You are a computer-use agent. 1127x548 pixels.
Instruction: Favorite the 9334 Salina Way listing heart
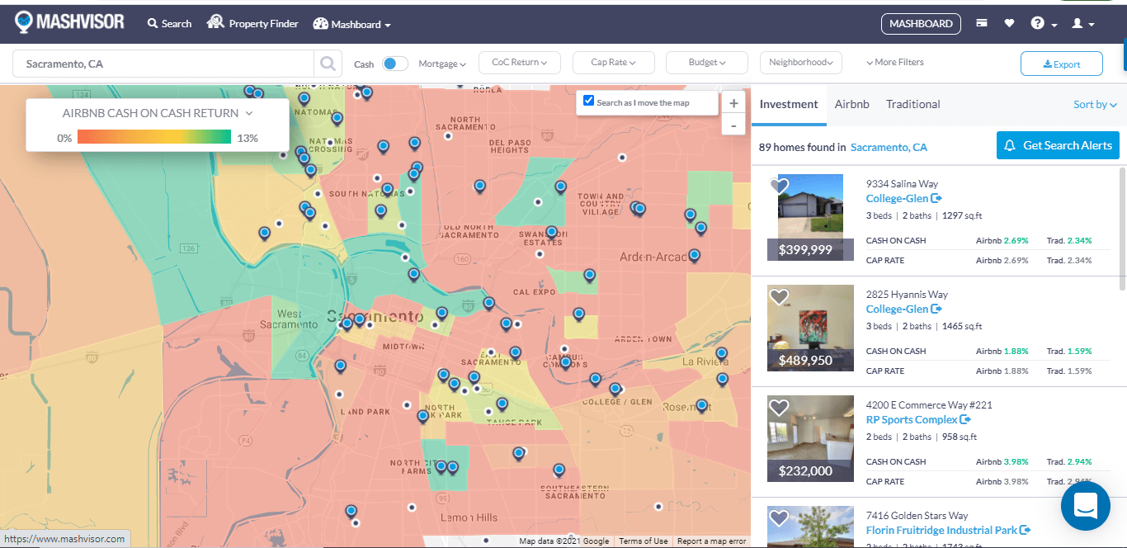(779, 186)
